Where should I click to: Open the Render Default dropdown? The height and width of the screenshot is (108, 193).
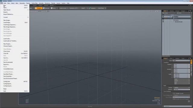pos(181,88)
